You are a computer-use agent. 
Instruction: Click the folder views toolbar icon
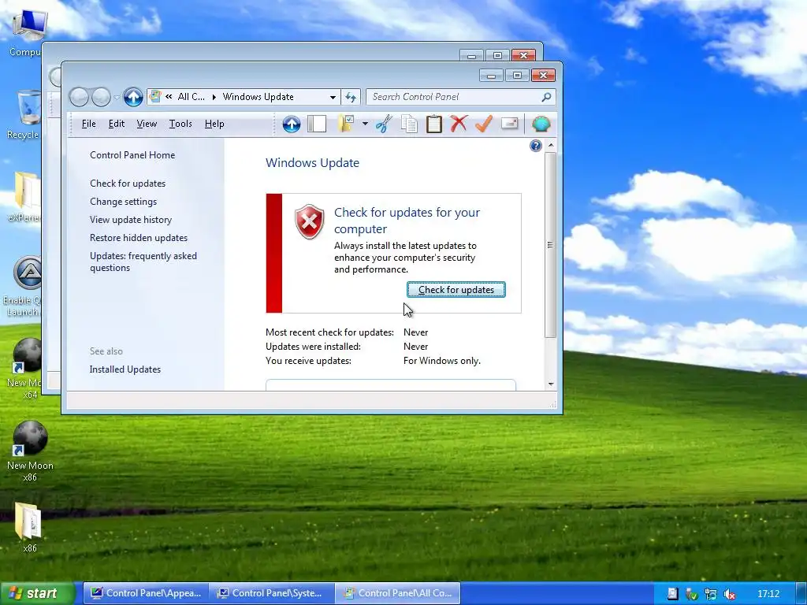point(347,124)
